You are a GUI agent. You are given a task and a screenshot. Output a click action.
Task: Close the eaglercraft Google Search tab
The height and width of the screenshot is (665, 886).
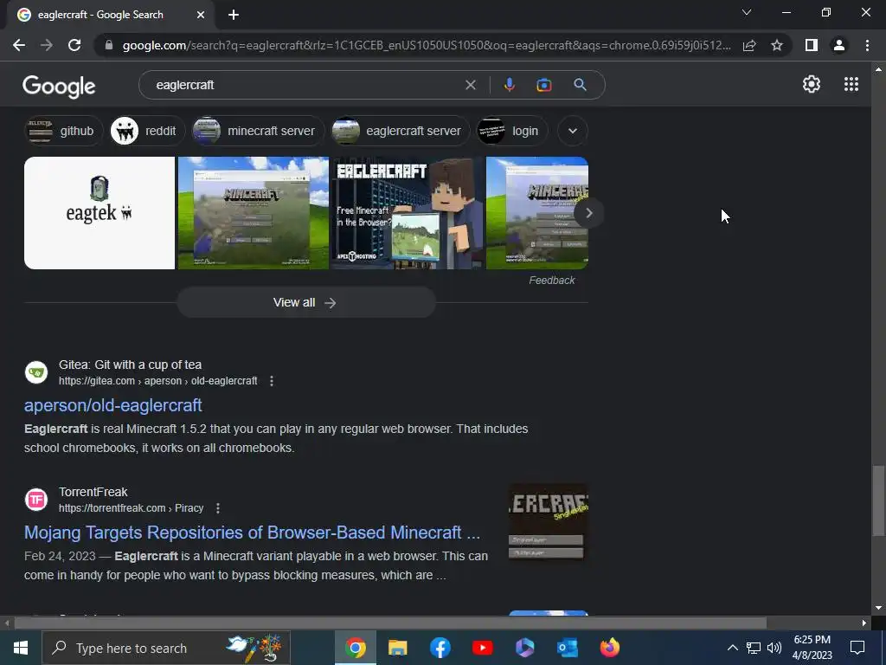click(201, 15)
